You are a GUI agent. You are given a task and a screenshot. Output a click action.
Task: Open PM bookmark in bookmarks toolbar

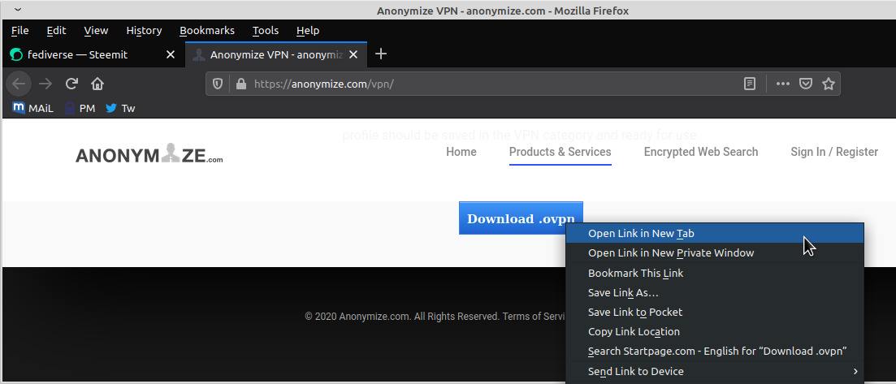[80, 108]
